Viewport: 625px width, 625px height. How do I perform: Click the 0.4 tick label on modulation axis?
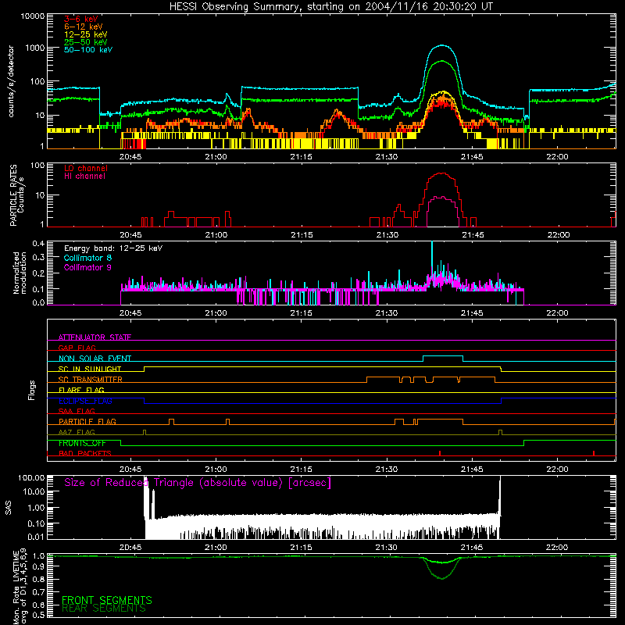pos(38,243)
